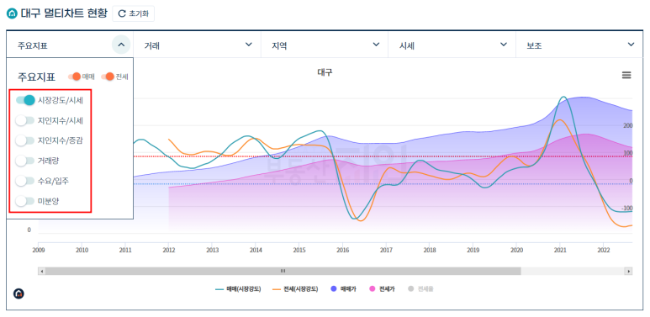Click the 주요지표 panel heading
The height and width of the screenshot is (317, 650).
point(36,77)
